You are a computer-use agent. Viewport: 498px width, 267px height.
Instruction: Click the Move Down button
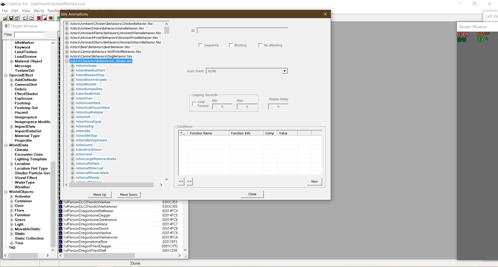[x=129, y=194]
